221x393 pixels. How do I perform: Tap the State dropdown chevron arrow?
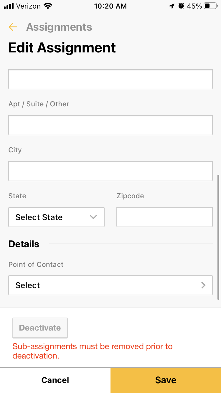click(x=93, y=217)
